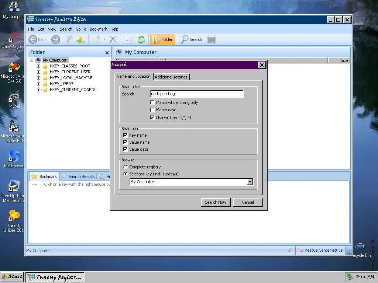Viewport: 378px width, 283px height.
Task: Click the Forward arrow toolbar icon
Action: click(x=56, y=39)
